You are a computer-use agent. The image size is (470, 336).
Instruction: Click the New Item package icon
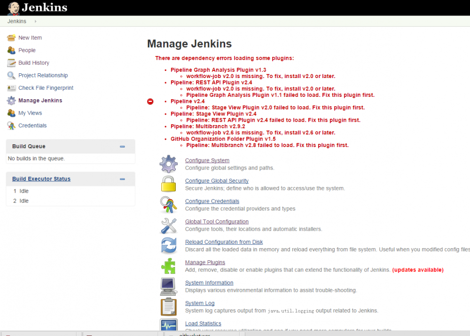11,38
